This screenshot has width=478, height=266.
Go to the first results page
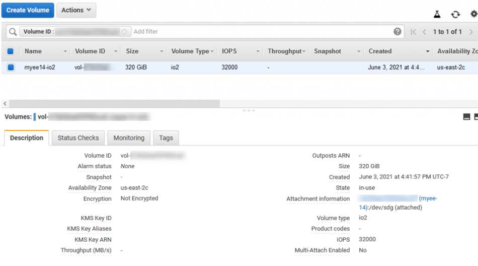click(x=413, y=32)
